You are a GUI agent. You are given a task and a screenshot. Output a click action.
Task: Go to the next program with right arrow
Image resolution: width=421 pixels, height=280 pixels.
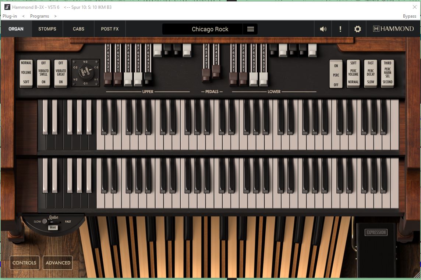coord(55,16)
